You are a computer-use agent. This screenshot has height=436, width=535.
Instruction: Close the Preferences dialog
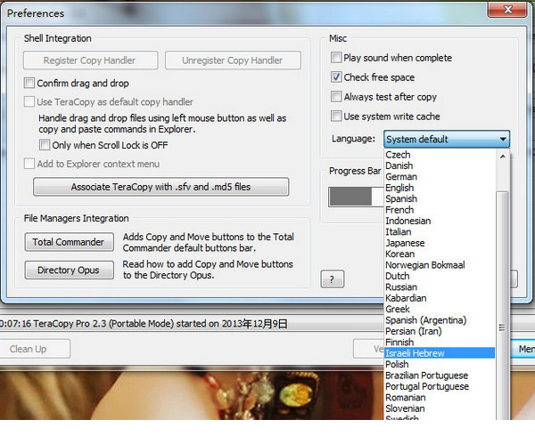tap(507, 9)
